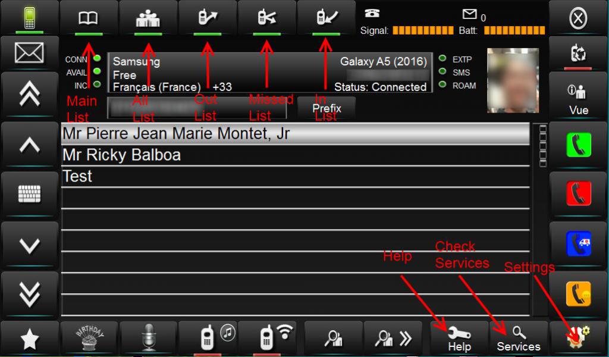The height and width of the screenshot is (357, 609).
Task: Click the unread mail envelope counter
Action: point(474,15)
